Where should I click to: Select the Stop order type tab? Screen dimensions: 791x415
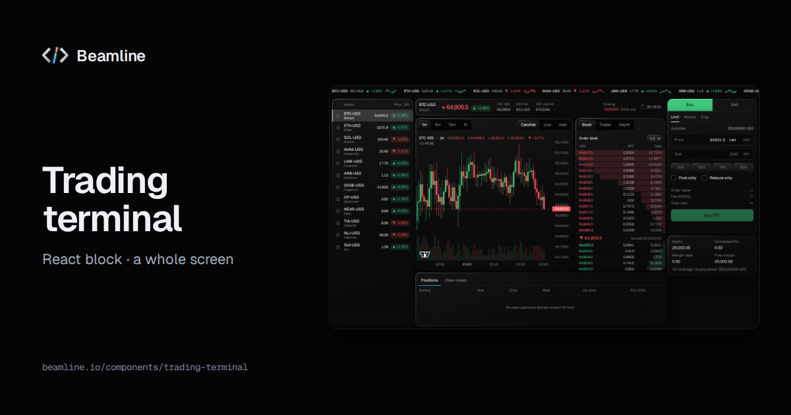[705, 117]
